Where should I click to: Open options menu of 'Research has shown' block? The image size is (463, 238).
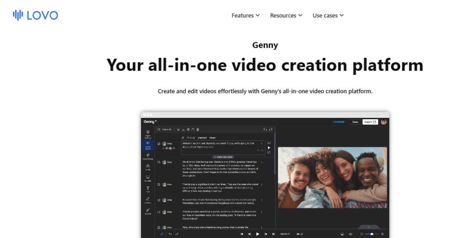coord(262,200)
